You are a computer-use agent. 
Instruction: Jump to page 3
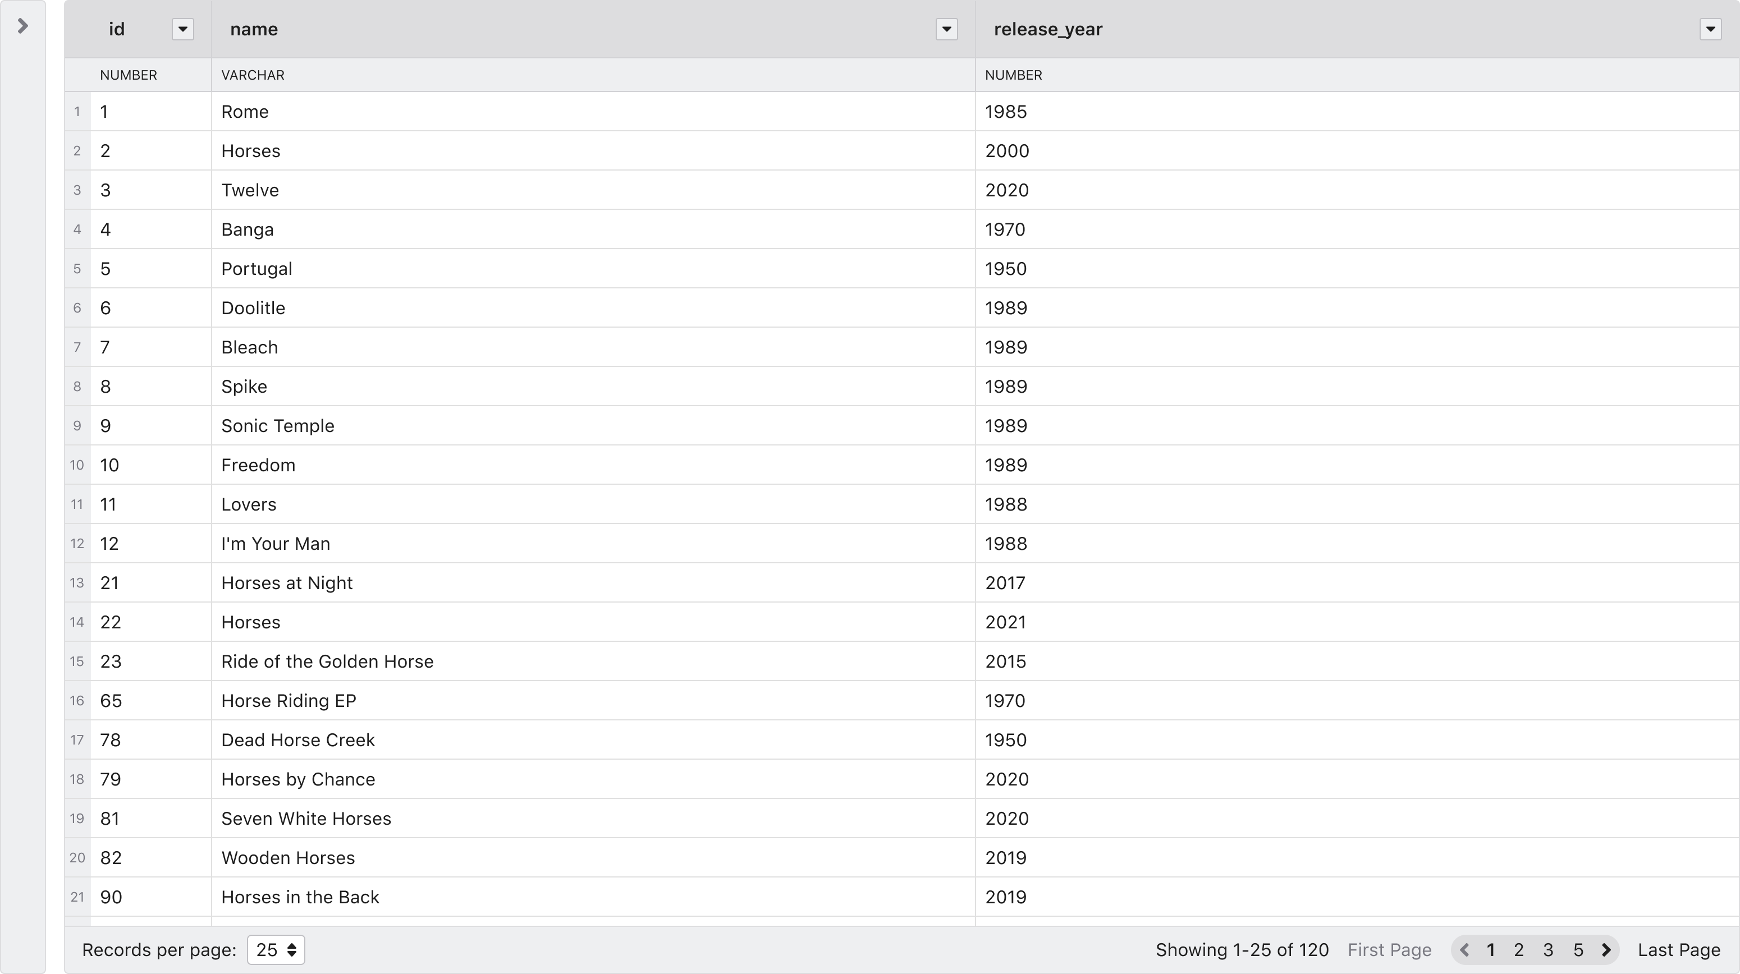click(x=1547, y=950)
